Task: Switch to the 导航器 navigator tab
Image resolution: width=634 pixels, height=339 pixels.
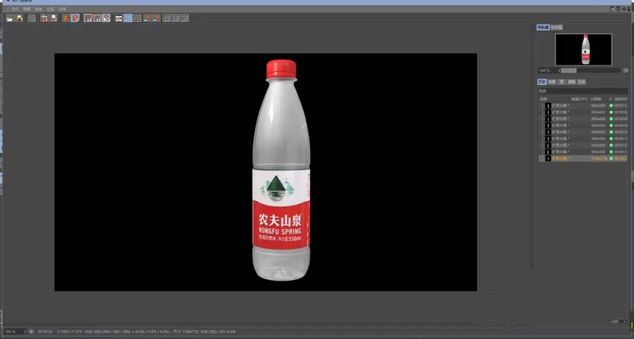Action: click(543, 27)
